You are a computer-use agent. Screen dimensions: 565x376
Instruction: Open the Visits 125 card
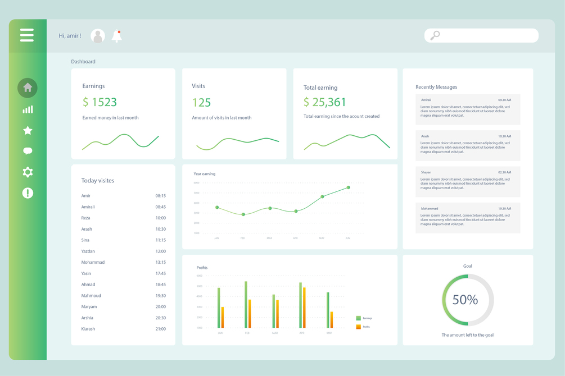coord(234,114)
